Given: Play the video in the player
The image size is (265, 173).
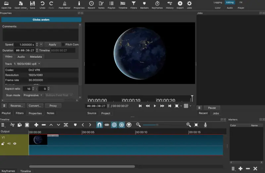Looking at the screenshot, I should (x=155, y=106).
